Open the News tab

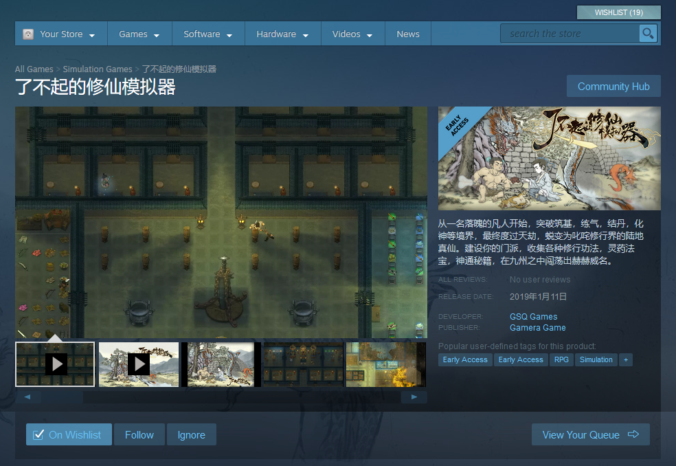(x=408, y=34)
